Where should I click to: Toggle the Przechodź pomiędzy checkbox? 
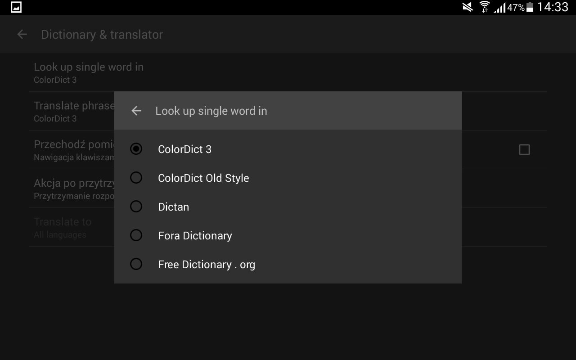[x=524, y=149]
